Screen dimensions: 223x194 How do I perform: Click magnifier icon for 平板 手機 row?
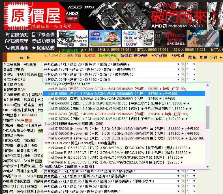pos(183,74)
